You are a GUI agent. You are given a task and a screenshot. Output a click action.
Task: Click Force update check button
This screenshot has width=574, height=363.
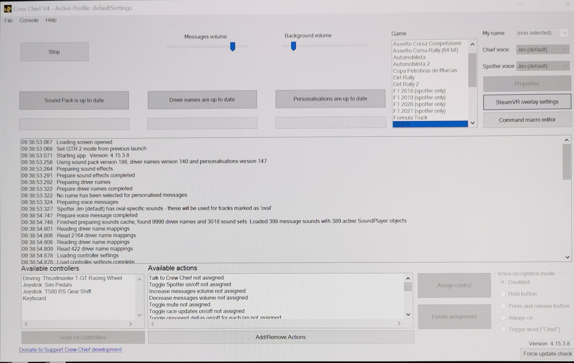tap(547, 354)
